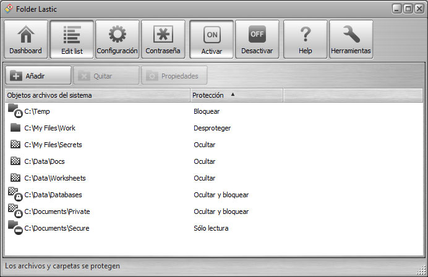
Task: Close the Folder Lastic window
Action: tap(419, 9)
